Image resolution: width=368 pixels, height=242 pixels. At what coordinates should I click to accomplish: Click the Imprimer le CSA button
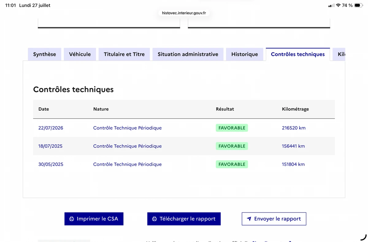point(94,219)
